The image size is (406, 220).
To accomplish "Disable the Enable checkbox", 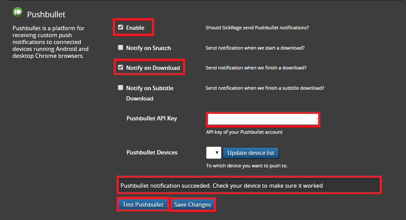I will coord(121,27).
